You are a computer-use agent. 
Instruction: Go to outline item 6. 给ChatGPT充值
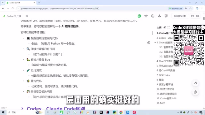[166, 70]
